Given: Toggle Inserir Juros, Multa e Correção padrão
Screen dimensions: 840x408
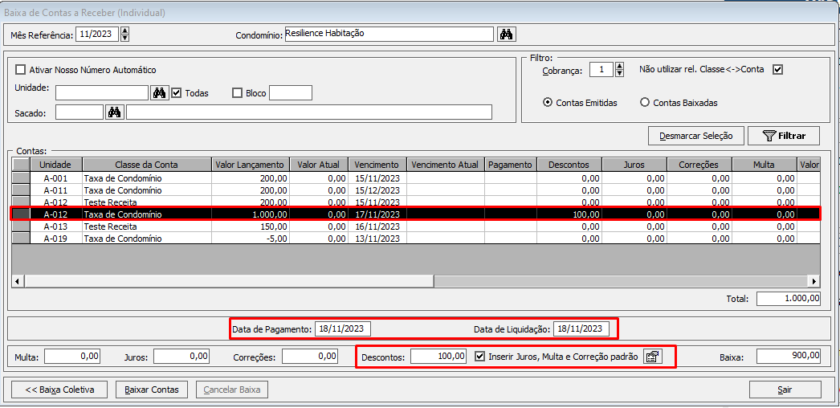Looking at the screenshot, I should pyautogui.click(x=480, y=357).
